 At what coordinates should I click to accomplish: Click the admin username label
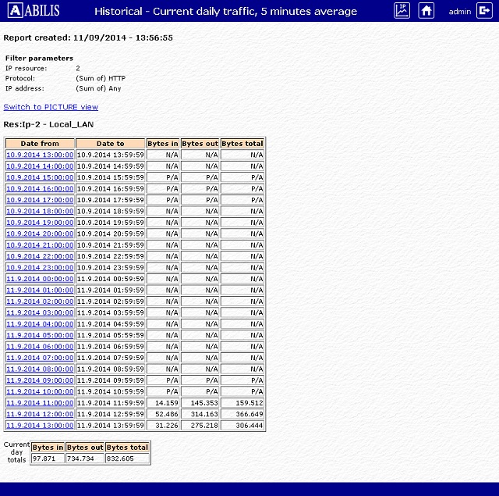(x=460, y=12)
